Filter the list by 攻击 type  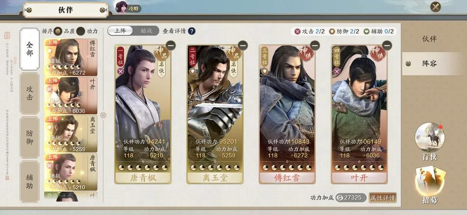click(29, 93)
